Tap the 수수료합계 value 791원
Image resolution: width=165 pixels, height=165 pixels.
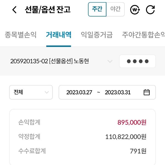click(x=138, y=151)
